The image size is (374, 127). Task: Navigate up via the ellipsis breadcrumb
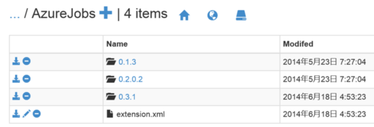click(x=14, y=14)
